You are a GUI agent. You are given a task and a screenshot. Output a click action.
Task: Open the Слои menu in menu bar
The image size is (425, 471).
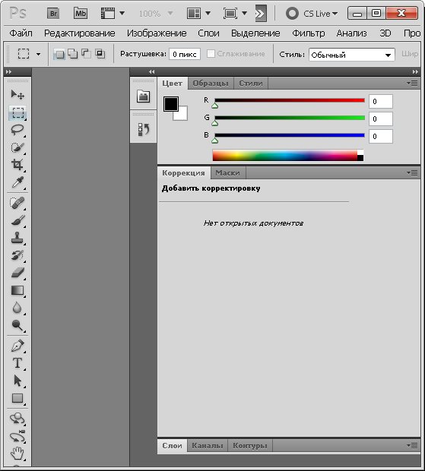tap(208, 33)
